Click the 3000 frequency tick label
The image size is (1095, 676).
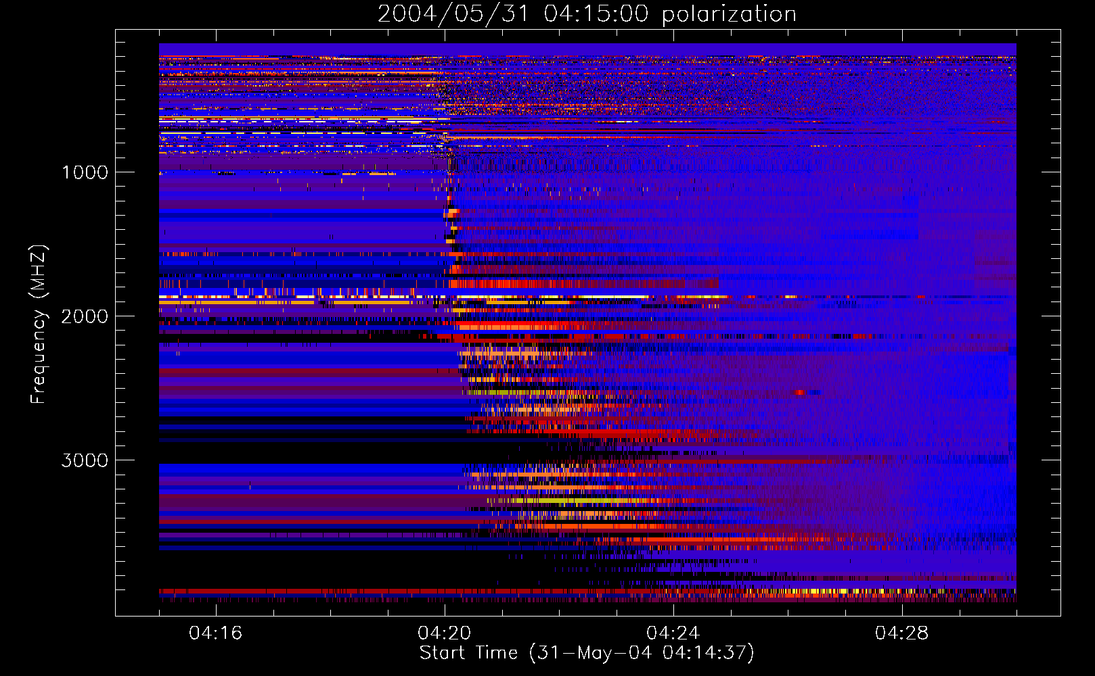click(85, 460)
